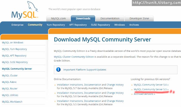Open Documentation link for MySQL 5.5
The height and width of the screenshot is (107, 181).
click(93, 101)
